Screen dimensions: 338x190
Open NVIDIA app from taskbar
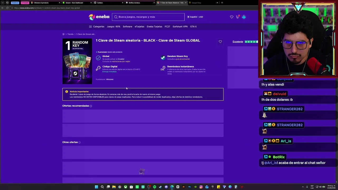[195, 187]
